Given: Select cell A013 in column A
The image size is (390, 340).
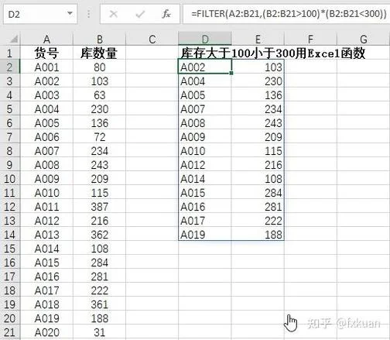Looking at the screenshot, I should point(46,235).
